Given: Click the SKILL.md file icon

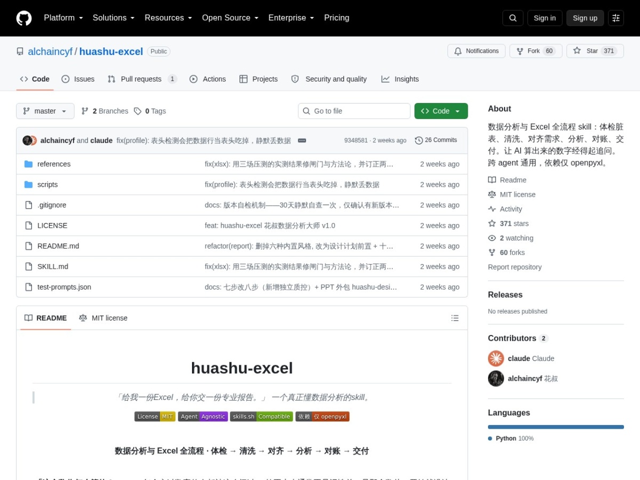Looking at the screenshot, I should pyautogui.click(x=28, y=267).
